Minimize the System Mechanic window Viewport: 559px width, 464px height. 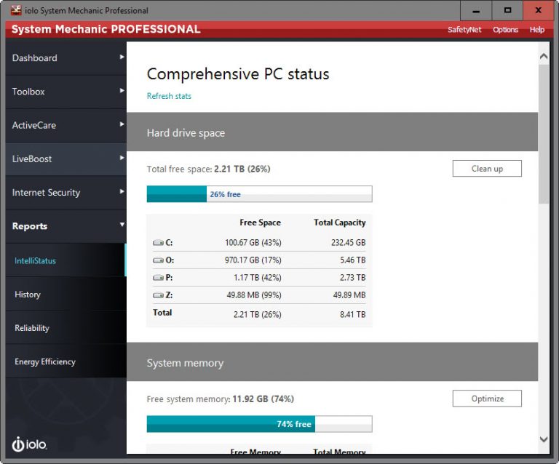coord(476,11)
